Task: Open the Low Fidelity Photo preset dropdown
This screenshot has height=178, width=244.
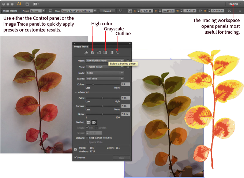Action: [105, 60]
